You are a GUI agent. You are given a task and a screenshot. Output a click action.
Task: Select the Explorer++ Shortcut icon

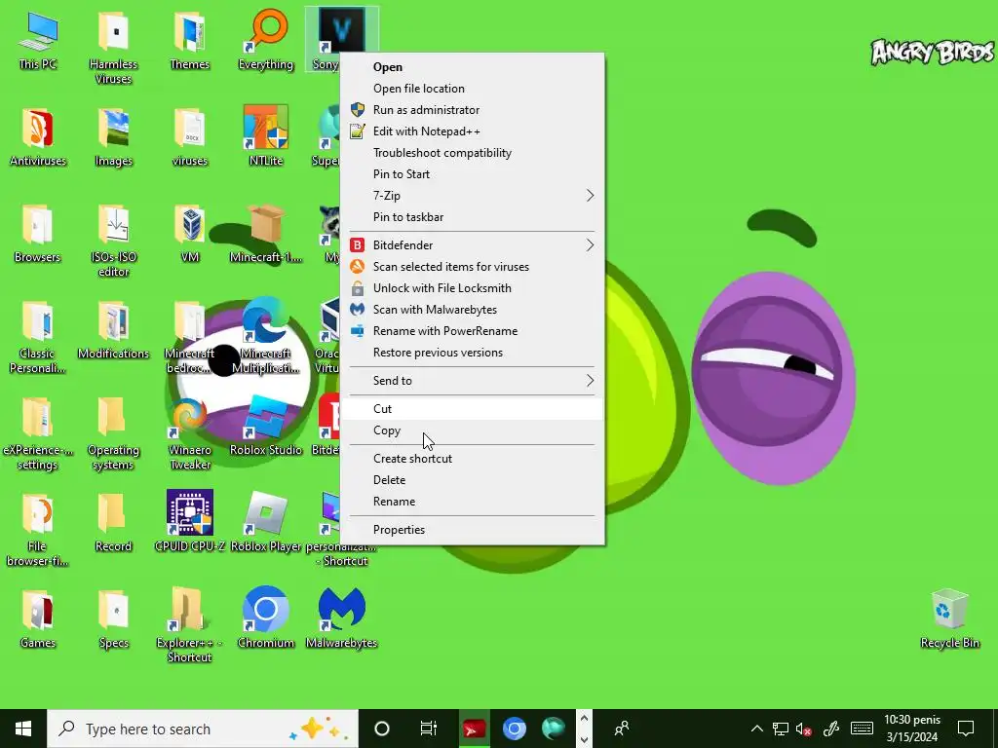point(190,624)
